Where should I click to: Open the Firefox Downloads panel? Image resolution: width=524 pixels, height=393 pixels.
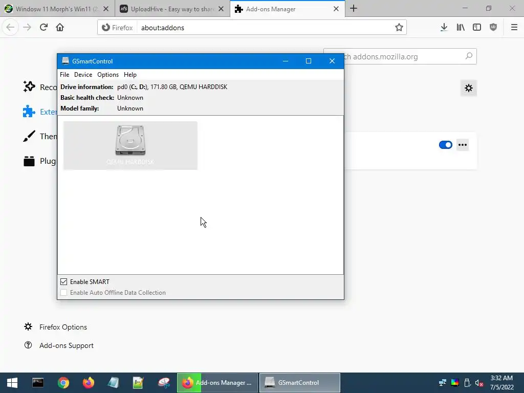point(444,28)
